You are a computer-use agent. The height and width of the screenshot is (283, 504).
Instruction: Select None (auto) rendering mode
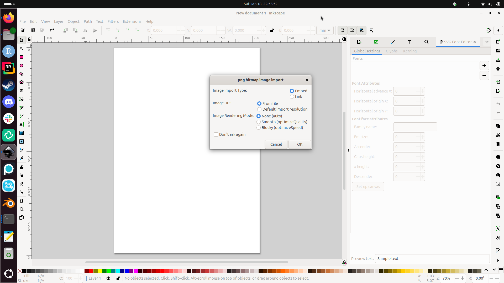269,116
